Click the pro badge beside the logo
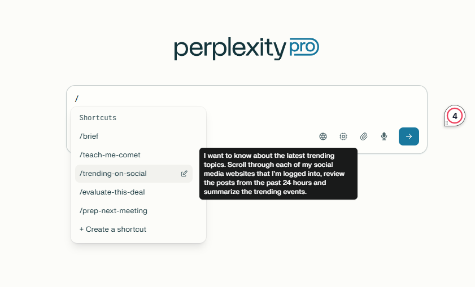The width and height of the screenshot is (475, 287). pos(304,47)
